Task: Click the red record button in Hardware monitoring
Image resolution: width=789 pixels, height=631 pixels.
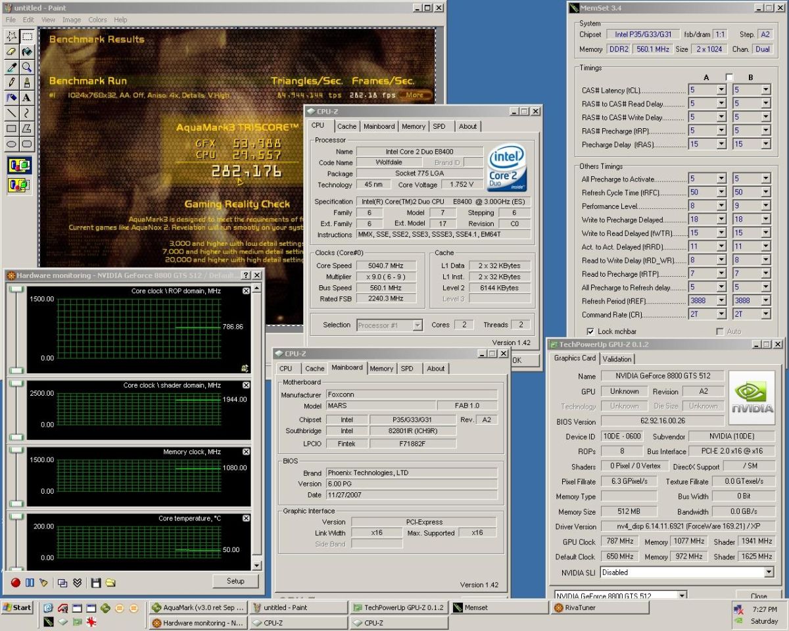Action: click(x=16, y=582)
